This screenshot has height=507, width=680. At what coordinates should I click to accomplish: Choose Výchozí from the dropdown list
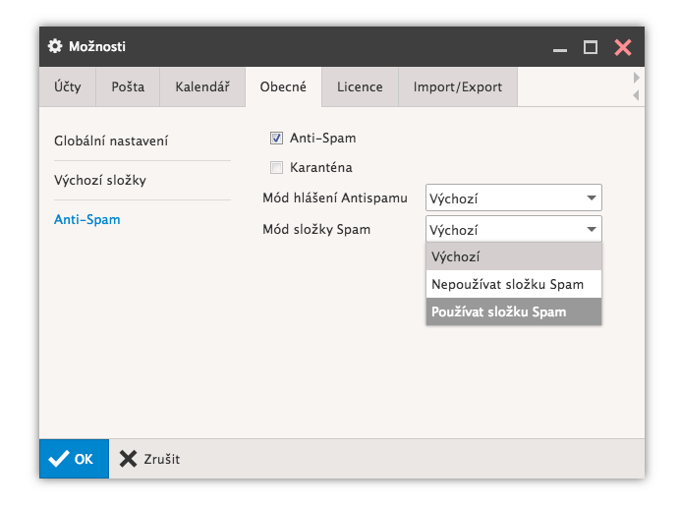coord(513,256)
